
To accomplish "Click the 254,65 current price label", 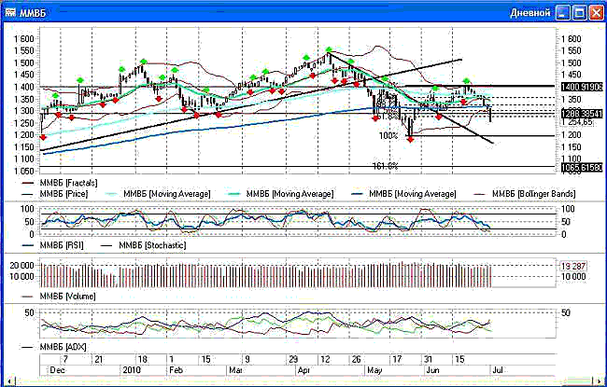I will pyautogui.click(x=576, y=122).
